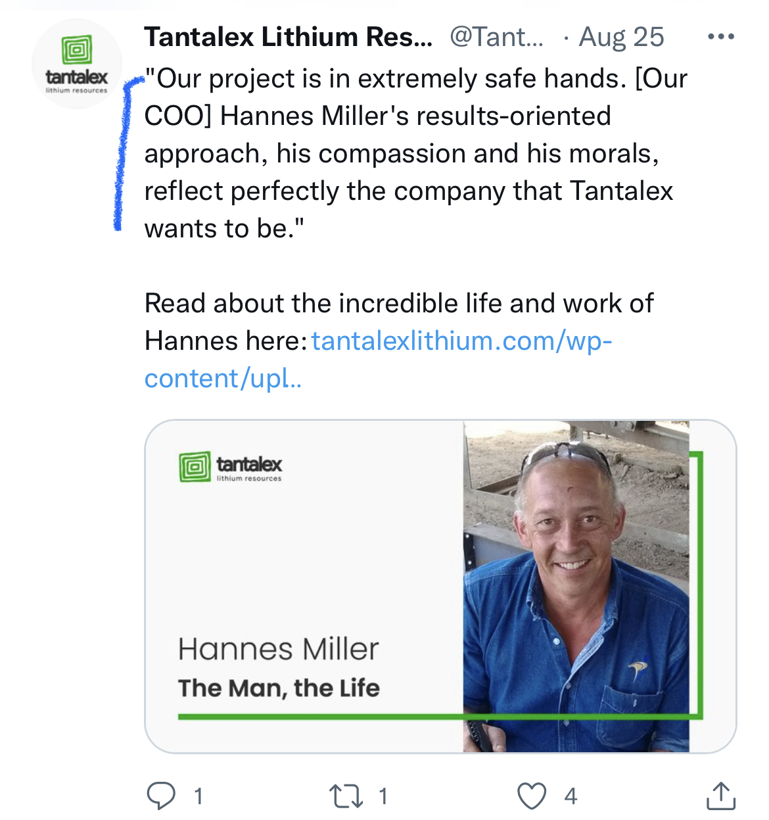Open the tantalexlithium.com link
The width and height of the screenshot is (769, 820).
pos(461,341)
